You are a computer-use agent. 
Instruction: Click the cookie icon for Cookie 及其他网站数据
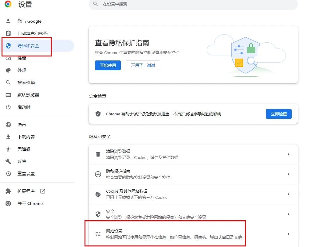(x=98, y=194)
